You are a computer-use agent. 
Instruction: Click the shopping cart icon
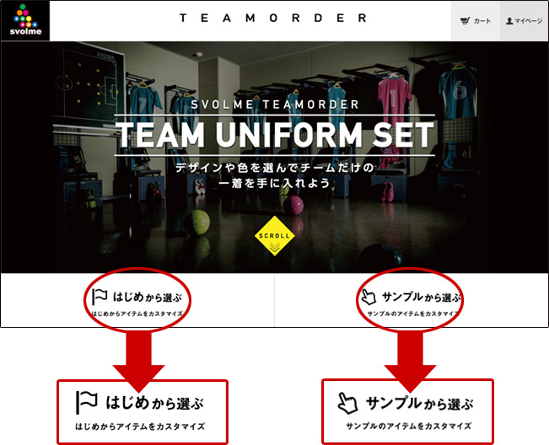(465, 21)
